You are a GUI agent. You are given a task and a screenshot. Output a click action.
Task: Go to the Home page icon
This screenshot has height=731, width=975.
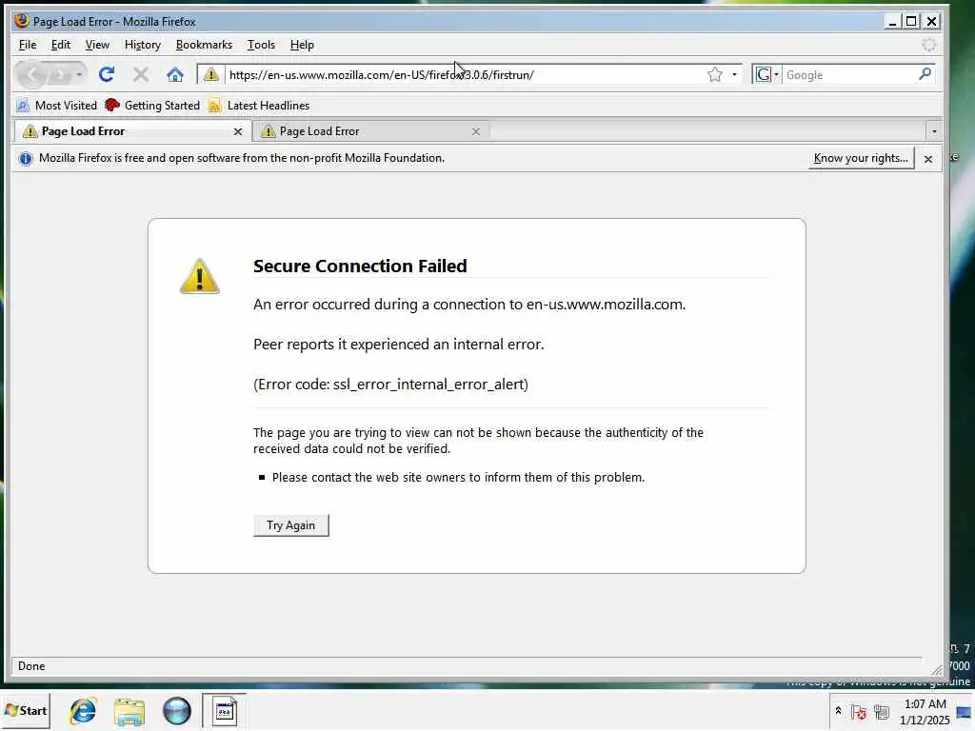click(175, 74)
